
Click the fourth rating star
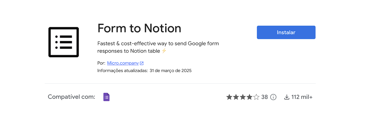coord(249,97)
